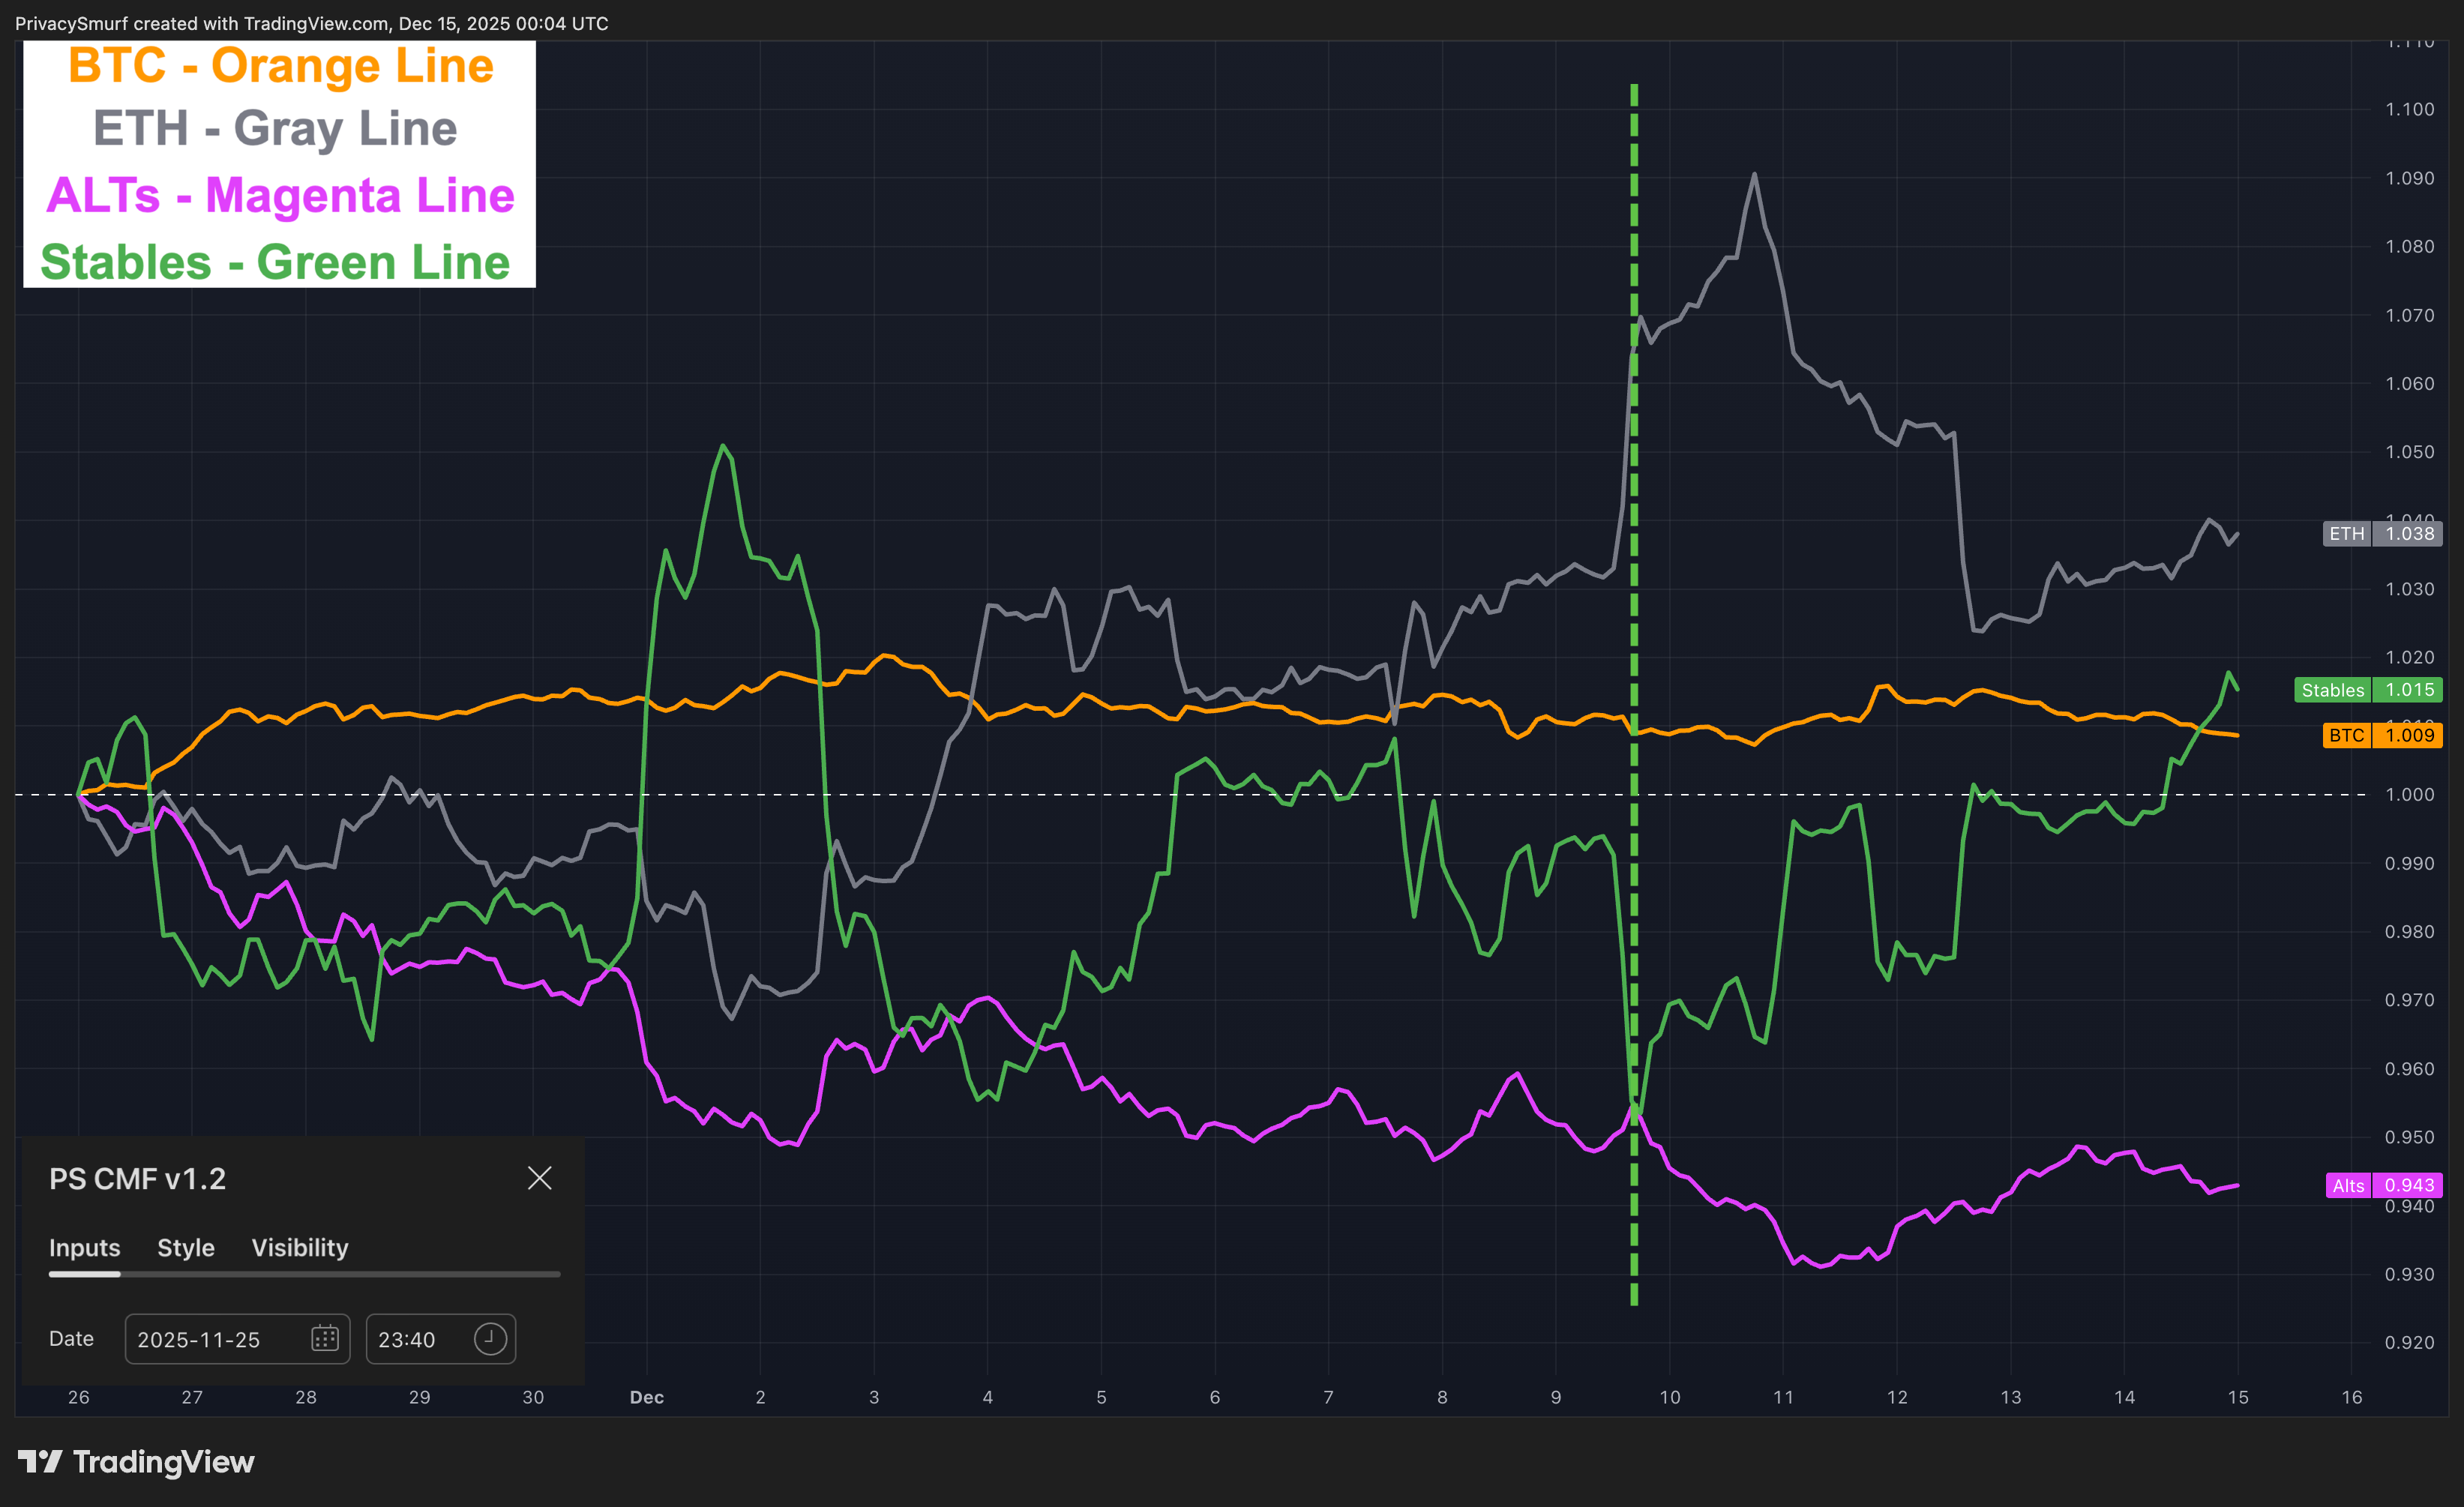The height and width of the screenshot is (1507, 2464).
Task: Click the TradingView logo at bottom left
Action: coord(40,1462)
